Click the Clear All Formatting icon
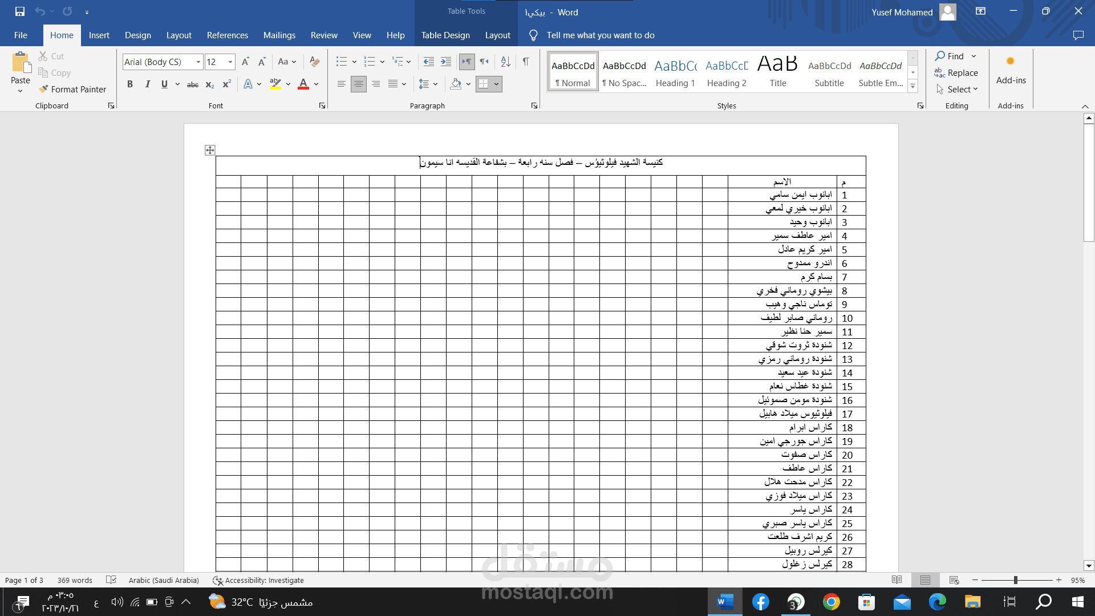Image resolution: width=1095 pixels, height=616 pixels. click(x=314, y=62)
